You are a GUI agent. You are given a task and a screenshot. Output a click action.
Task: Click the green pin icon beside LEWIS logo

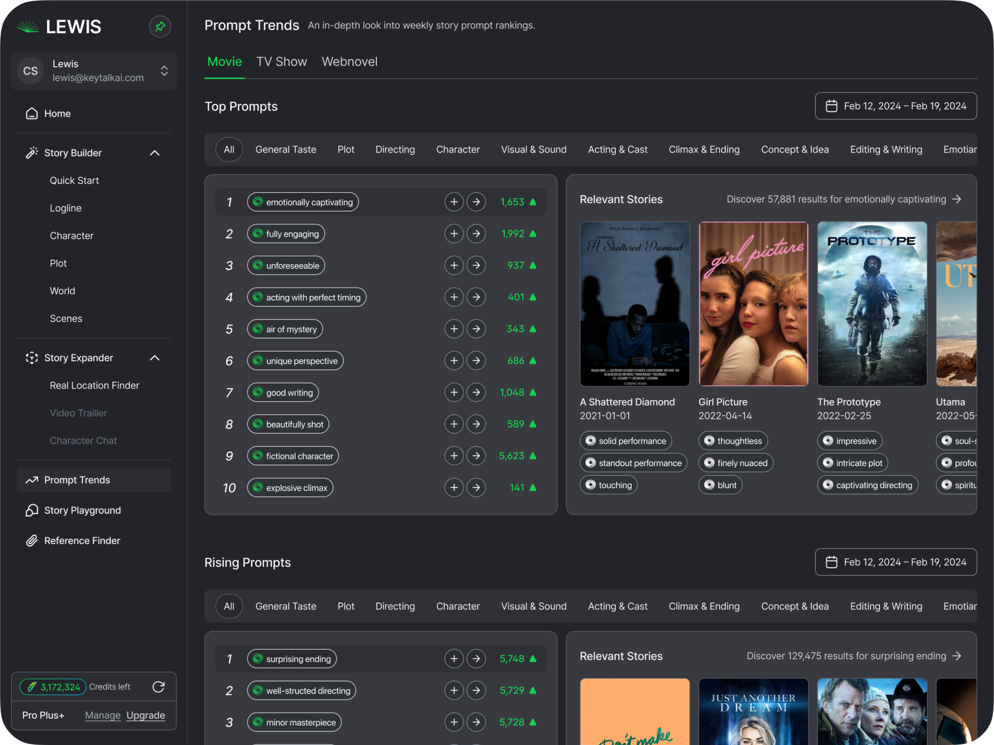(x=160, y=26)
